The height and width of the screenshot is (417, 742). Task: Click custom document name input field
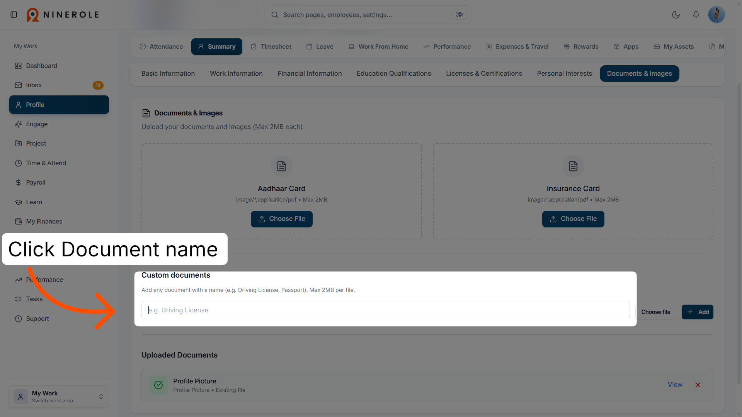pyautogui.click(x=385, y=310)
